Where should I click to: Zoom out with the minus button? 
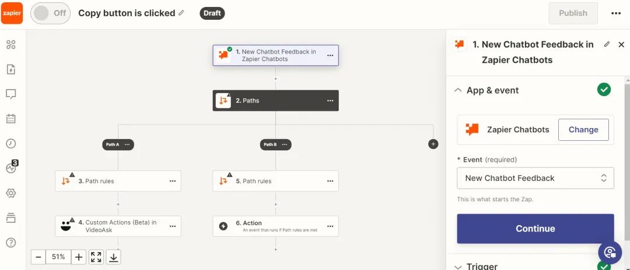tap(38, 257)
